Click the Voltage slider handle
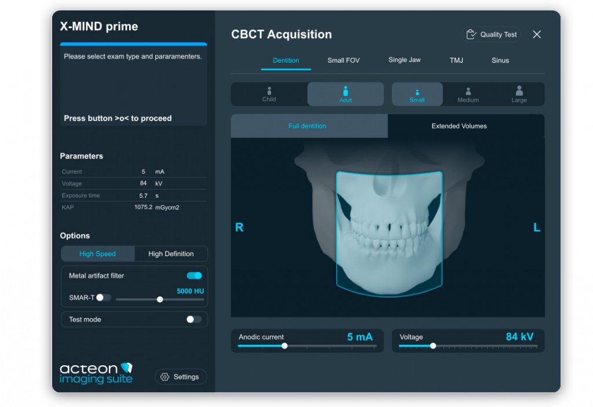 coord(433,346)
